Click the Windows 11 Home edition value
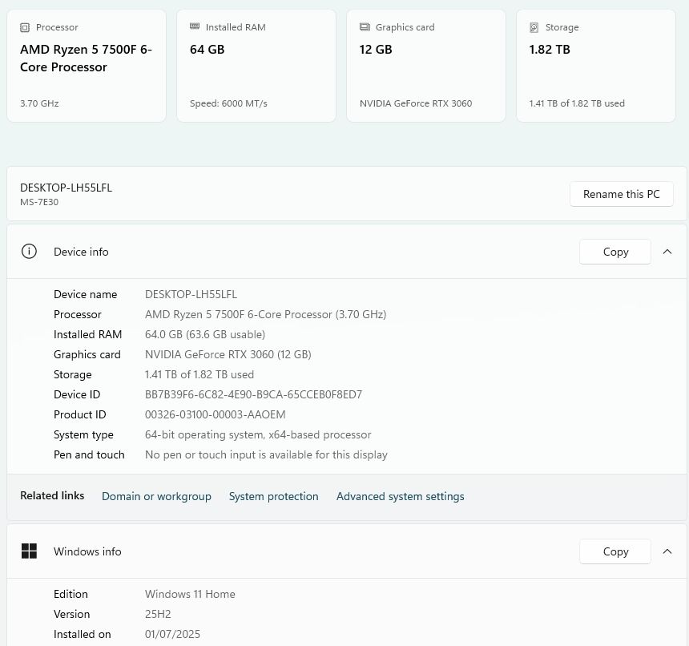Screen dimensions: 689x646 [x=190, y=594]
